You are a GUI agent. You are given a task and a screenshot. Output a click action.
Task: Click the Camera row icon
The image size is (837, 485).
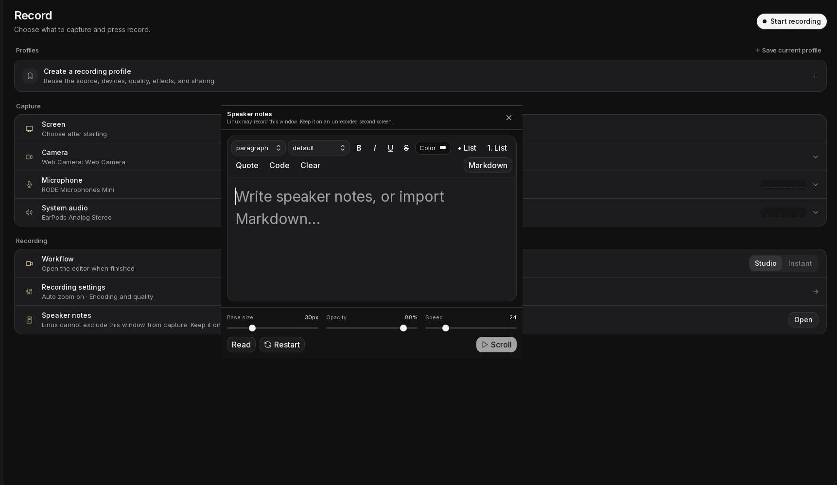pos(29,157)
